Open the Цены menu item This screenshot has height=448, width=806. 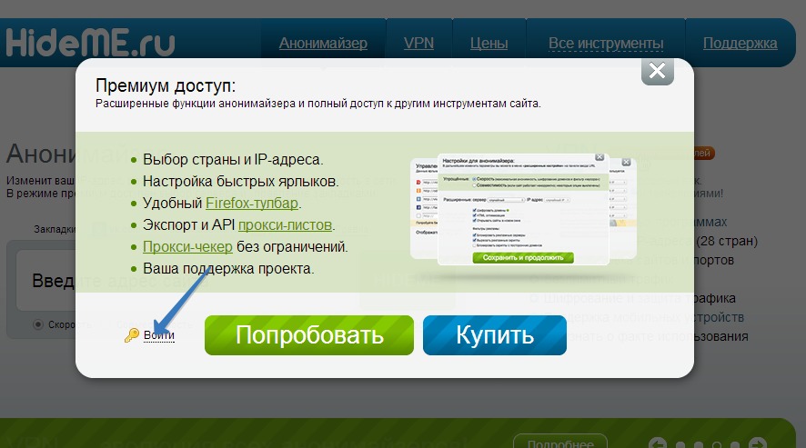[489, 43]
